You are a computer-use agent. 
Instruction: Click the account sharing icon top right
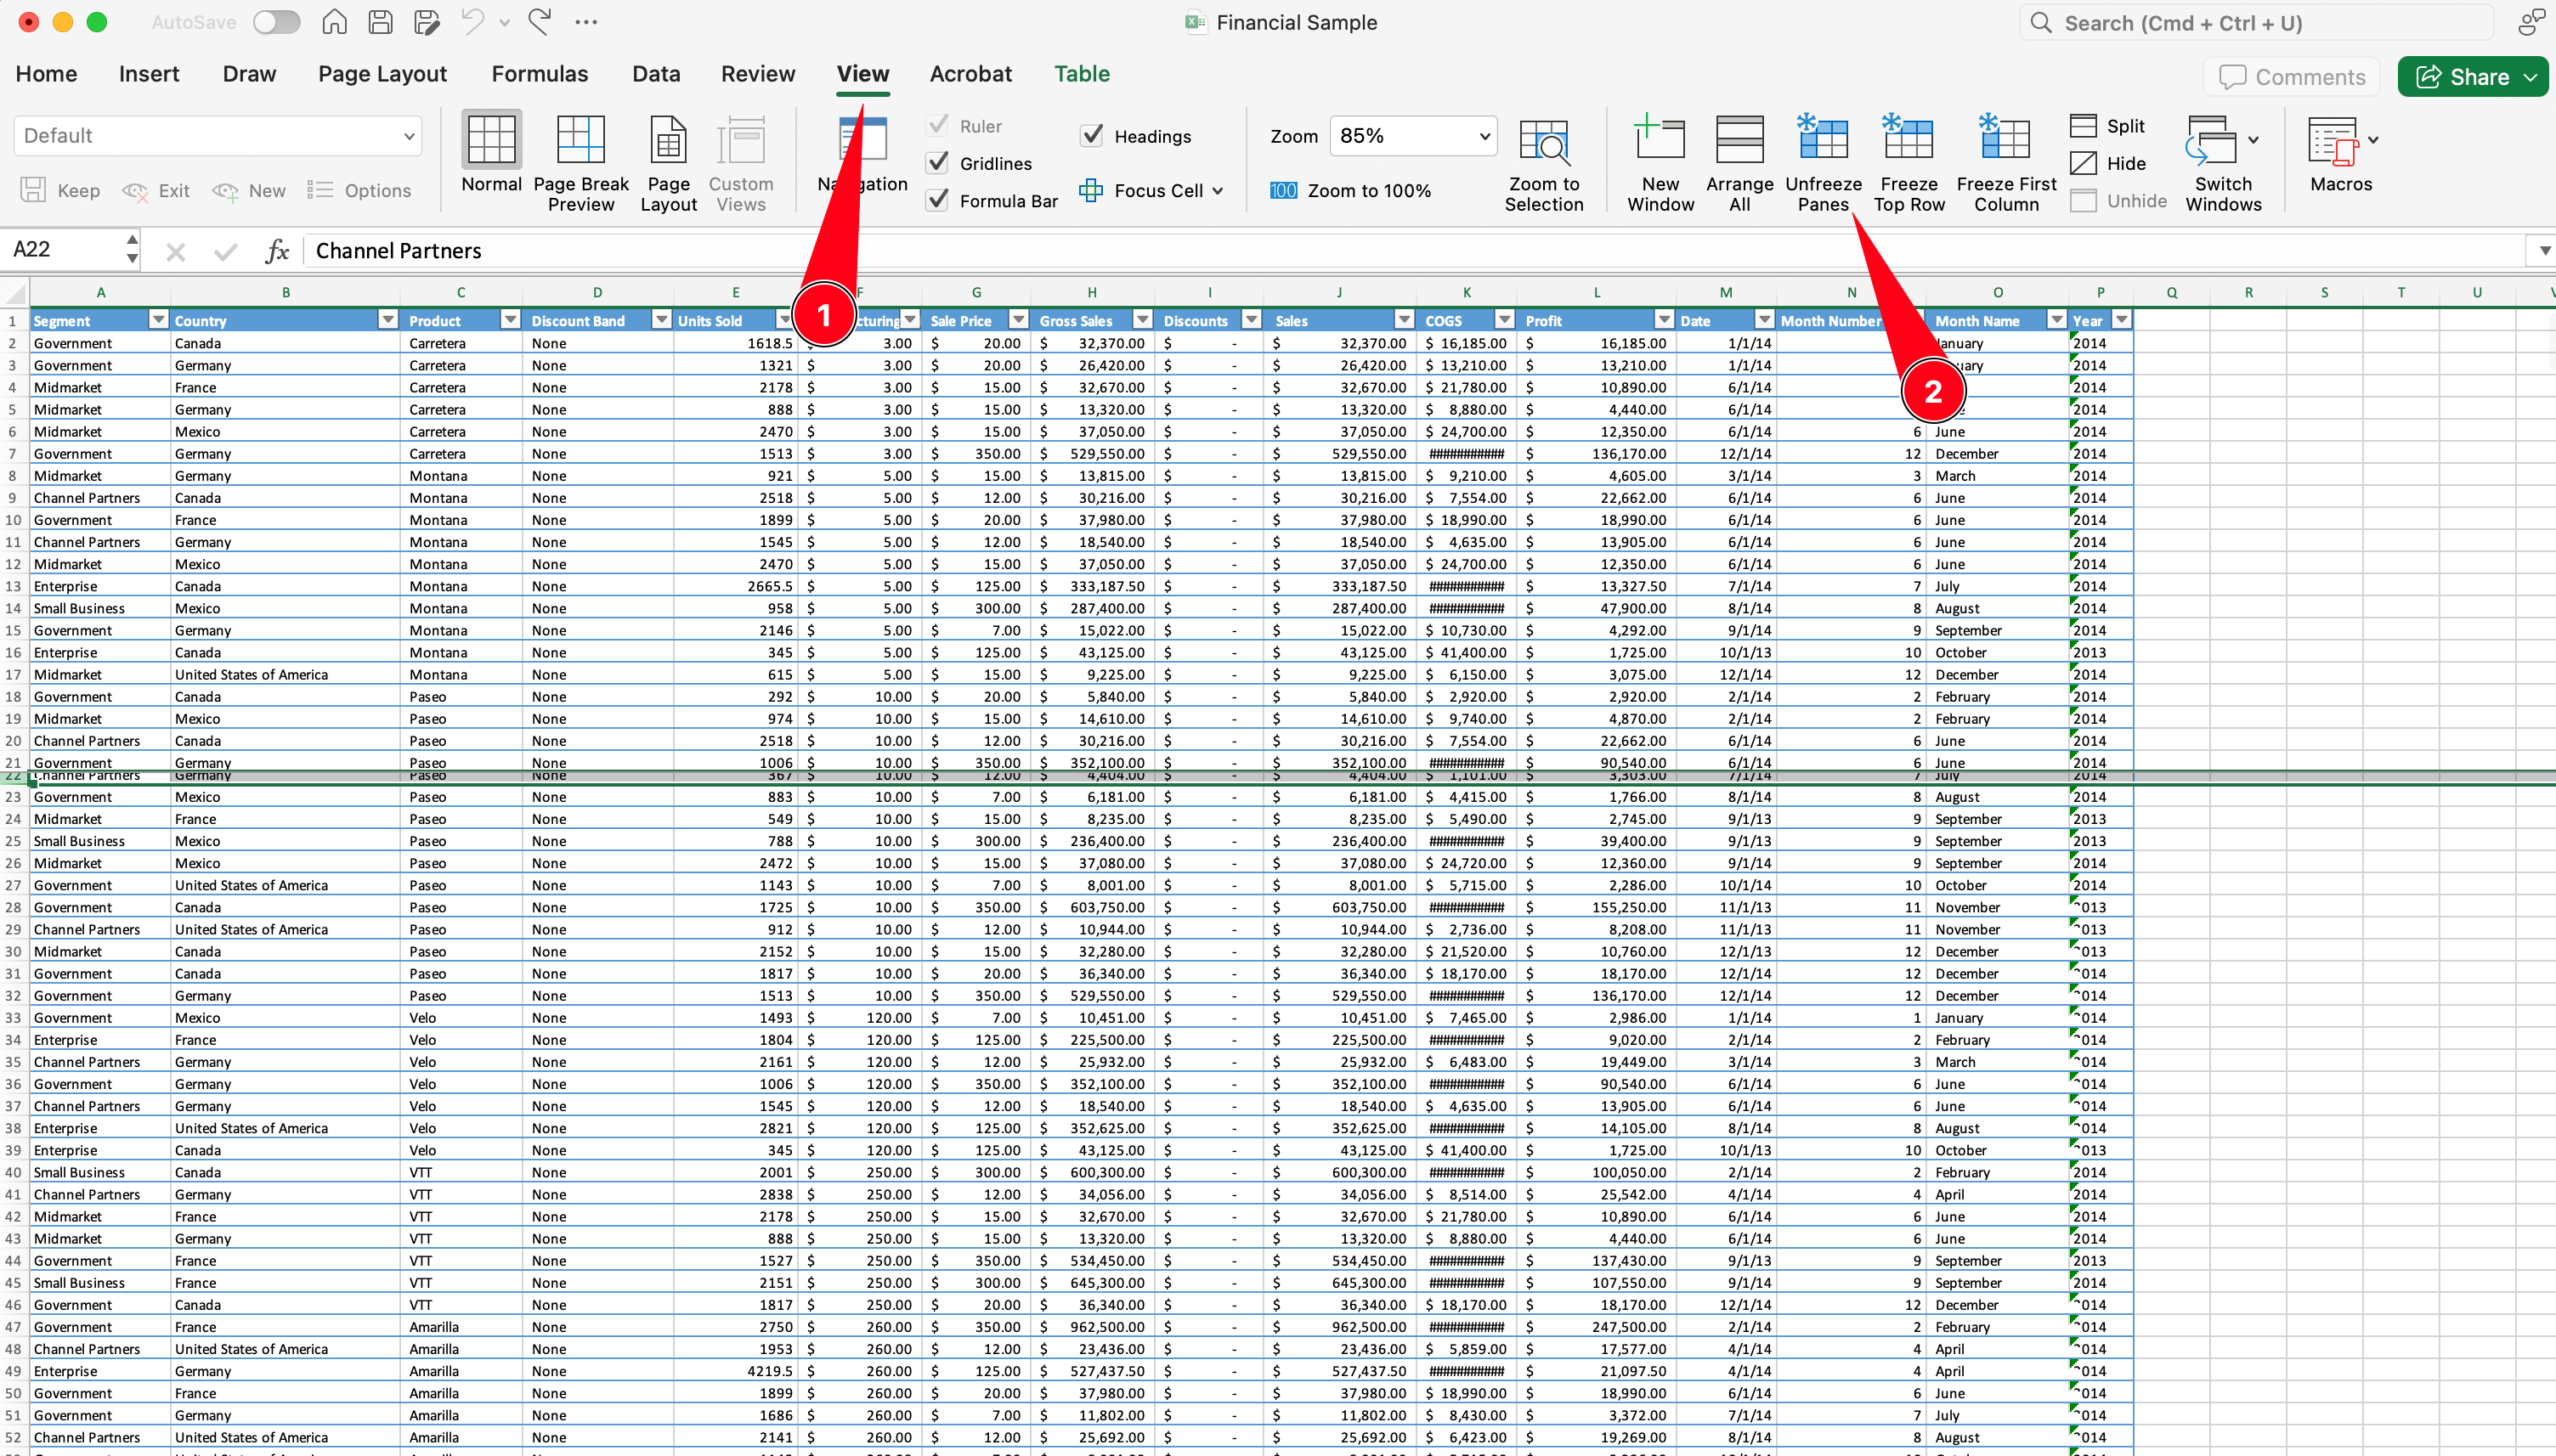(2531, 22)
